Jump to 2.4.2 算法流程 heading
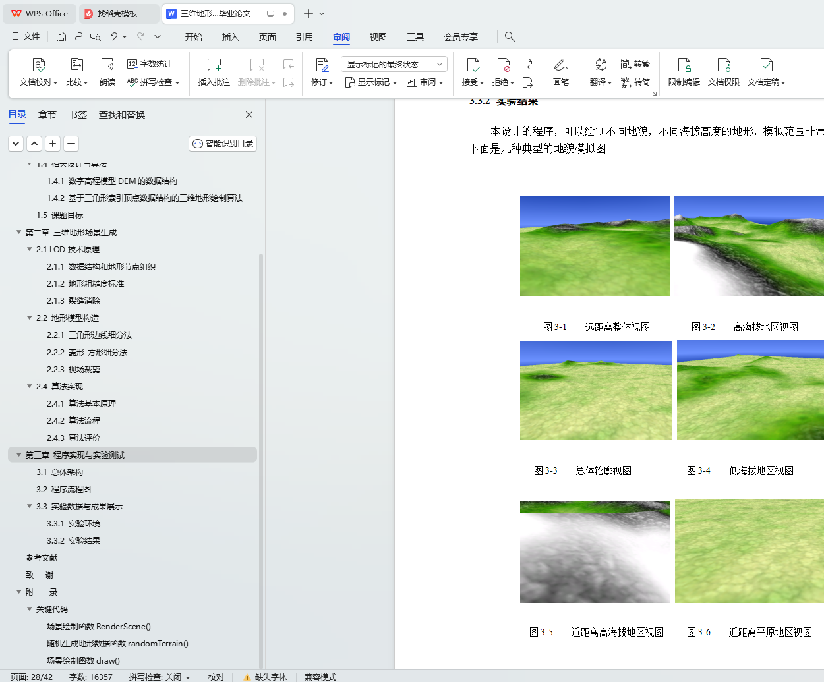 (x=74, y=420)
